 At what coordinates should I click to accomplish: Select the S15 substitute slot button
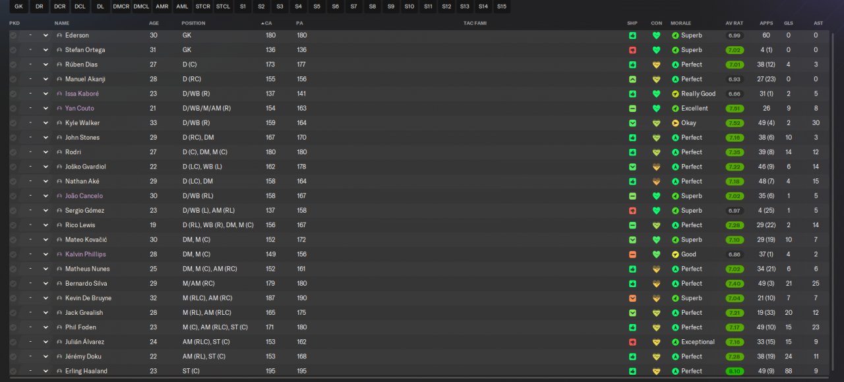click(x=502, y=7)
